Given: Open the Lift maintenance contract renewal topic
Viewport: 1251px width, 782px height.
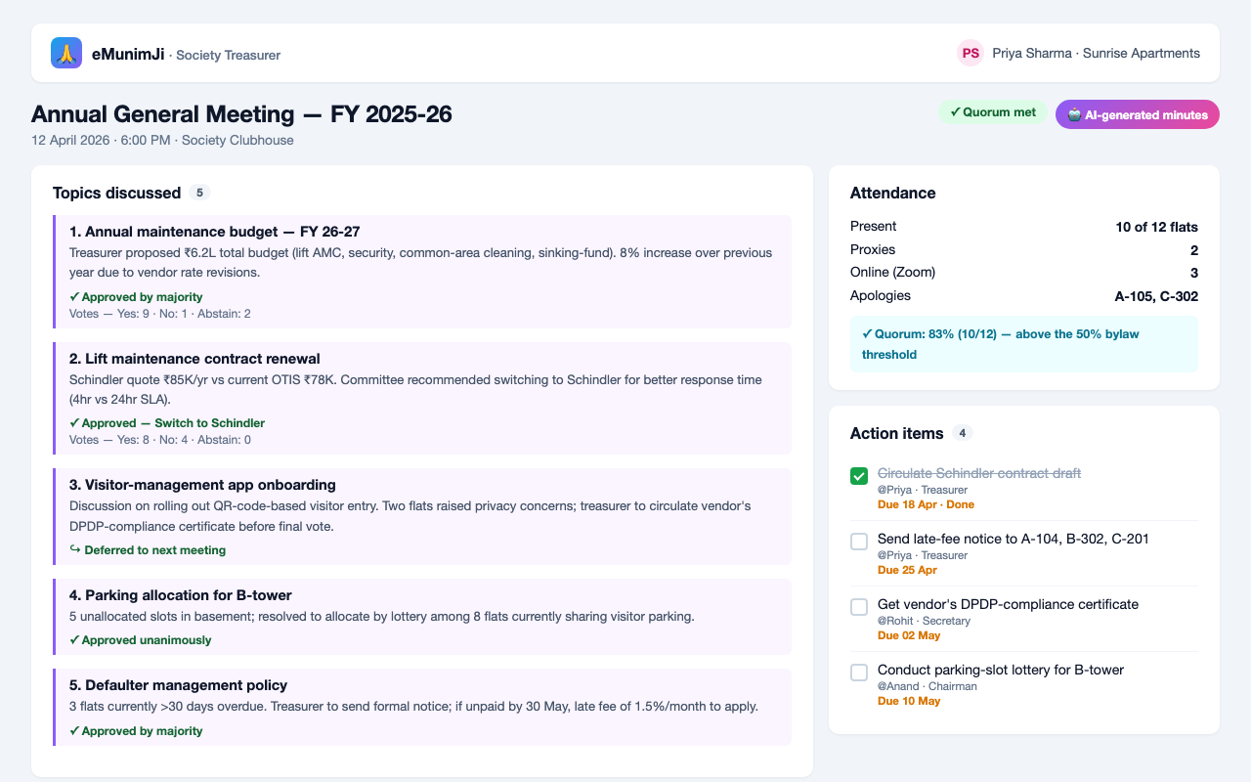Looking at the screenshot, I should (x=422, y=398).
